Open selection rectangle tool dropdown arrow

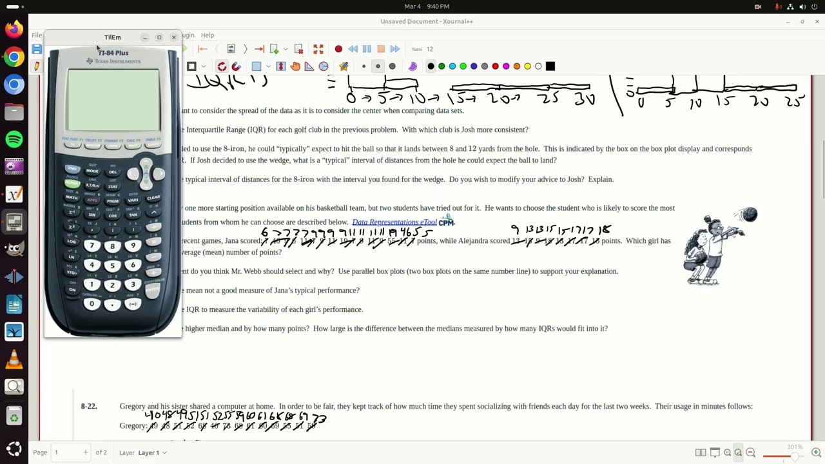269,66
